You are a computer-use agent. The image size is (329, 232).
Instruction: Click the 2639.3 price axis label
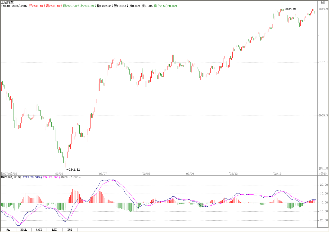323,116
